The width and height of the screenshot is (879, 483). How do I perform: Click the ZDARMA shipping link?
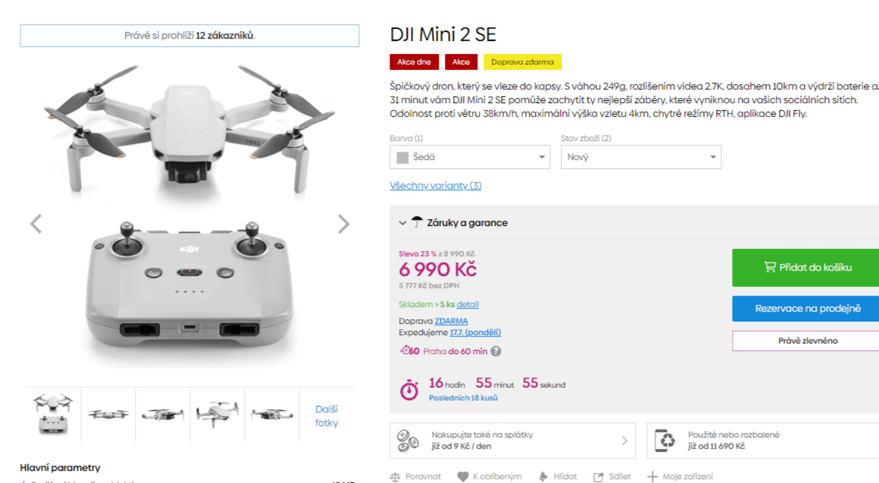click(452, 321)
